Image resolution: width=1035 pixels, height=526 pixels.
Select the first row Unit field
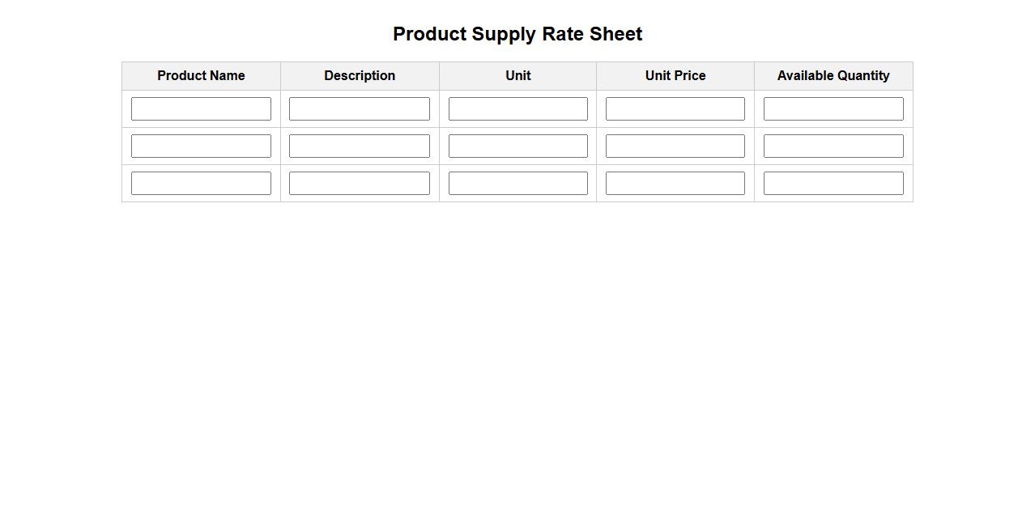(x=517, y=108)
